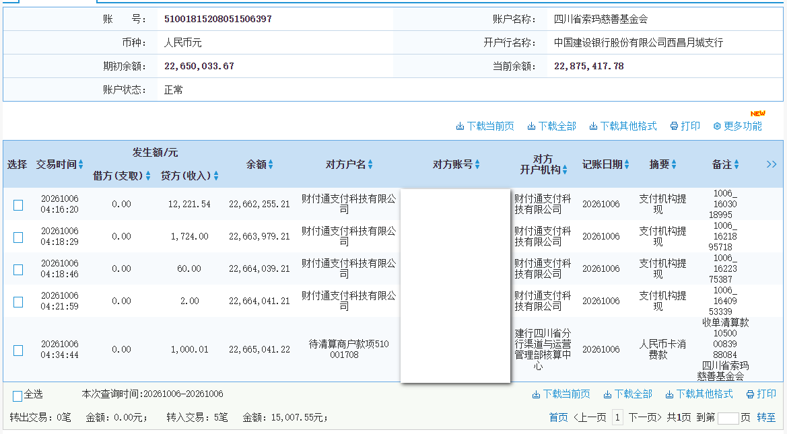Sort by 对方账号 arrow icon
Viewport: 787px width, 434px height.
[477, 165]
